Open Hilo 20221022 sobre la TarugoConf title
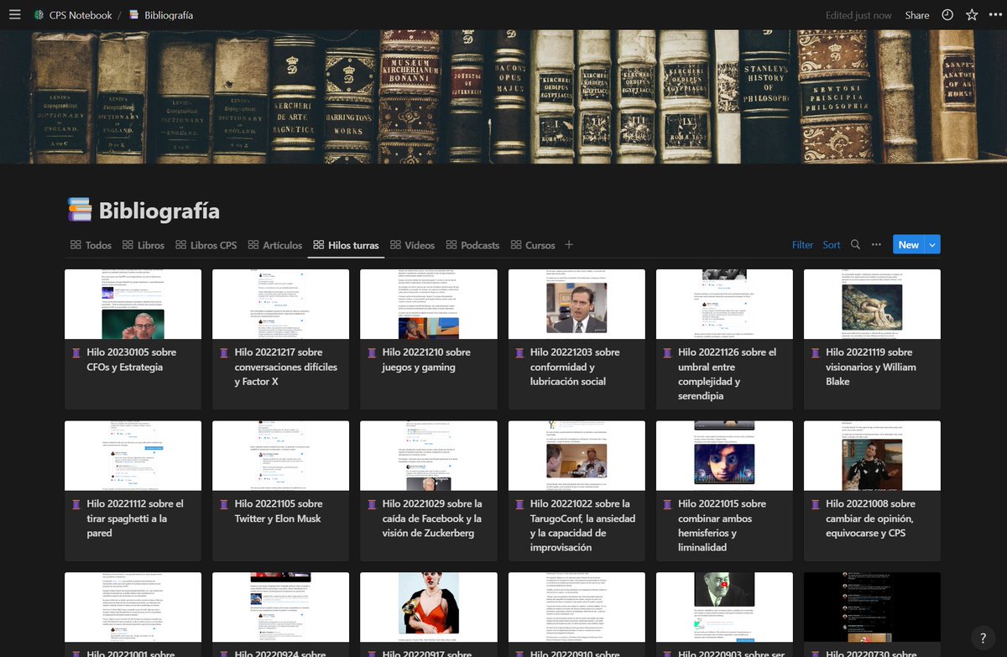1007x657 pixels. 582,526
